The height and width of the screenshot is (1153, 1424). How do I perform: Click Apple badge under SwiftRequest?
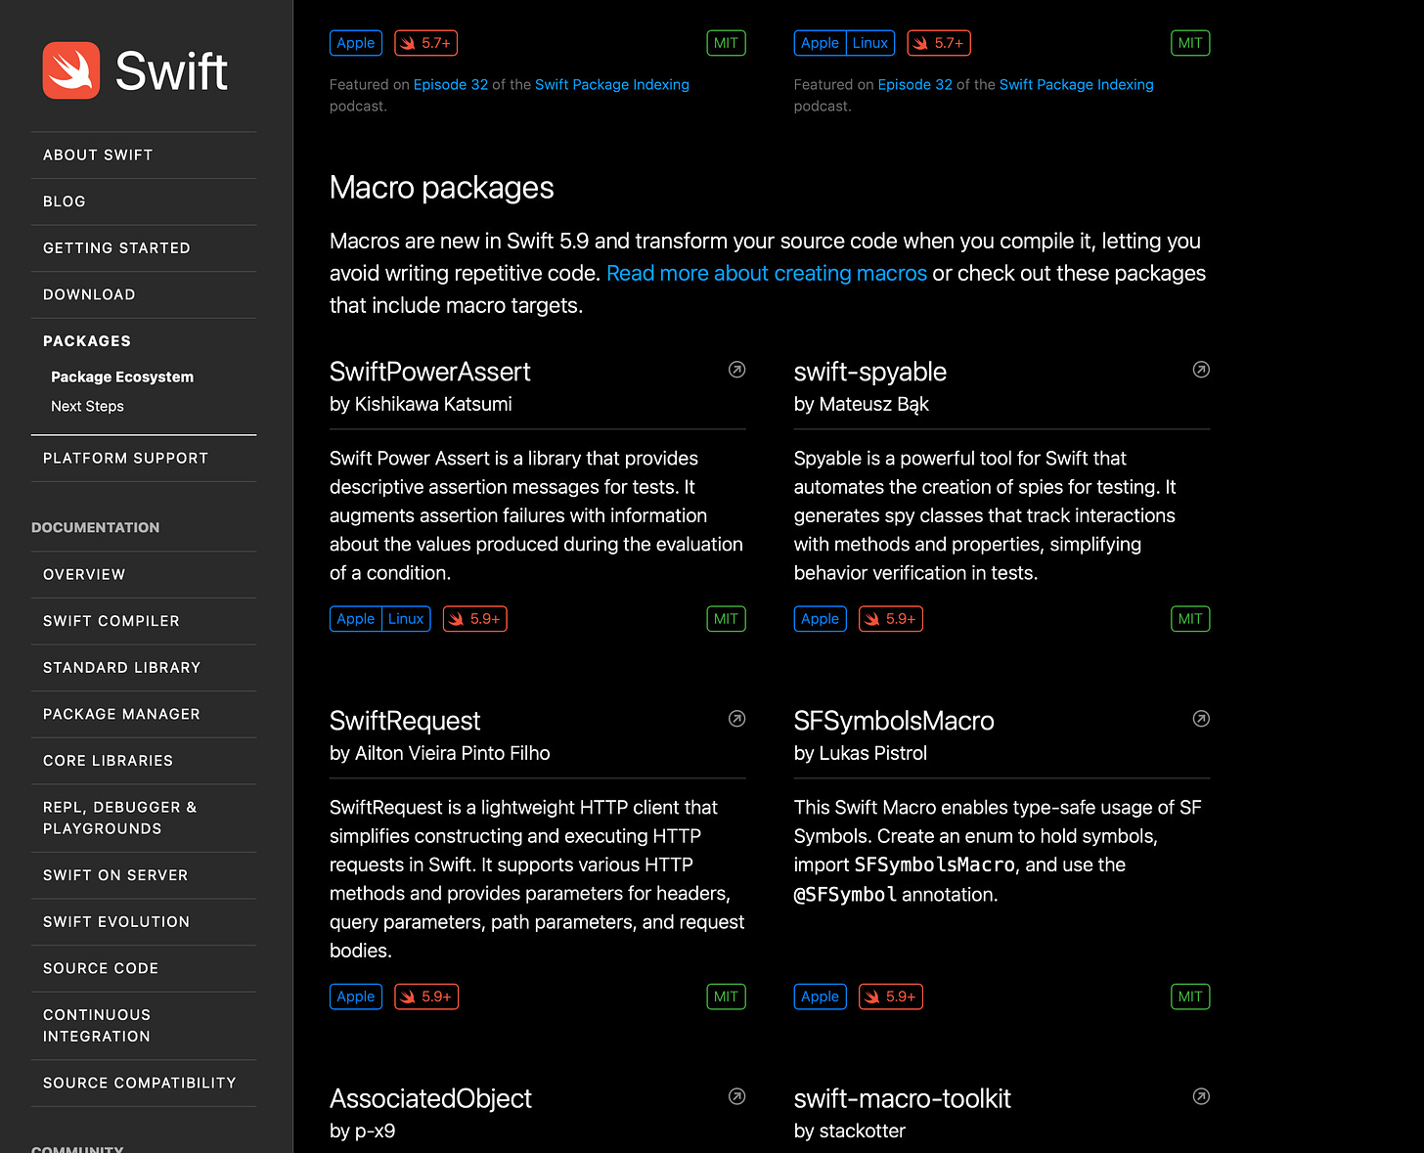coord(356,997)
